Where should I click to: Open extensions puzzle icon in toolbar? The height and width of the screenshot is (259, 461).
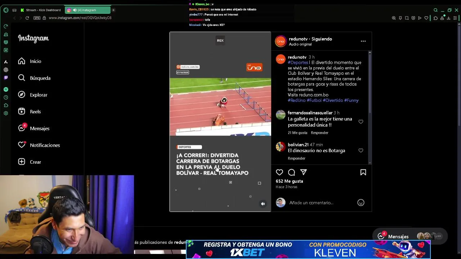435,18
